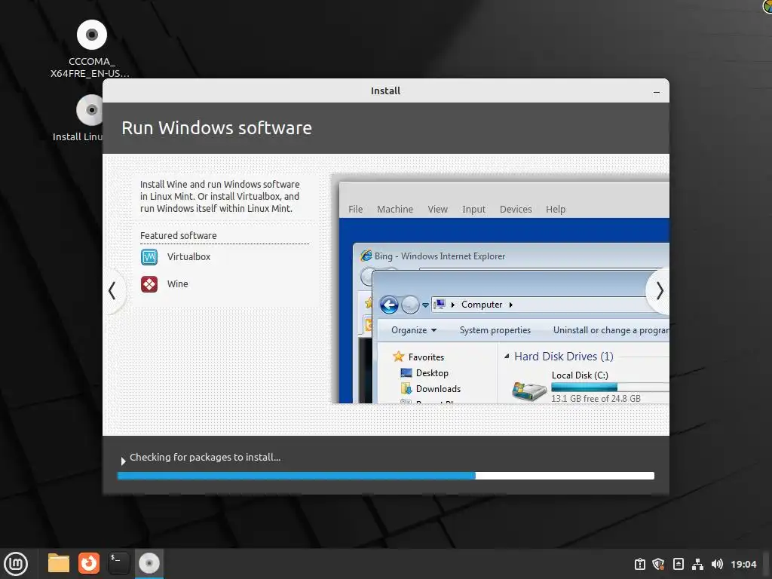This screenshot has height=579, width=772.
Task: Click the Machine menu in slide screenshot
Action: (395, 210)
